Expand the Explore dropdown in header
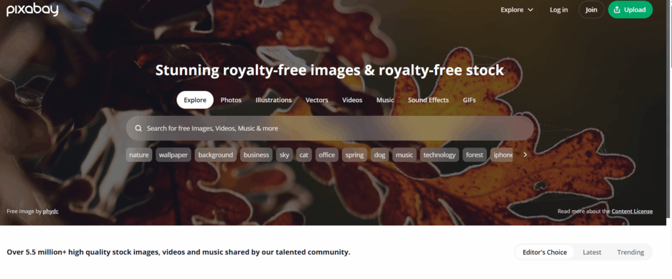Image resolution: width=672 pixels, height=279 pixels. coord(517,10)
